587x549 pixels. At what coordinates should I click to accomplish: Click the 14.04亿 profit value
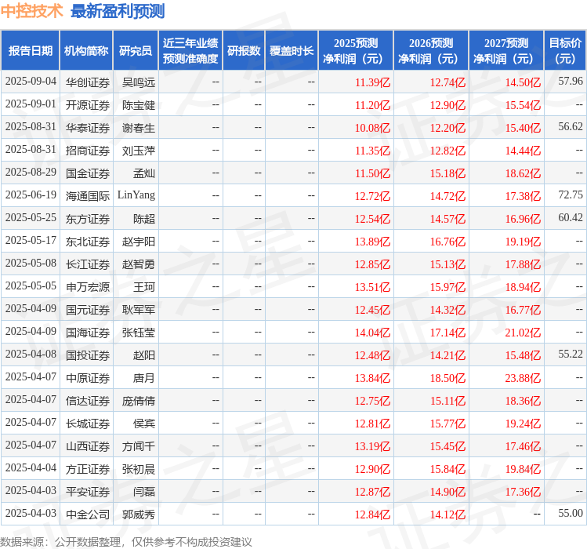[x=372, y=333]
